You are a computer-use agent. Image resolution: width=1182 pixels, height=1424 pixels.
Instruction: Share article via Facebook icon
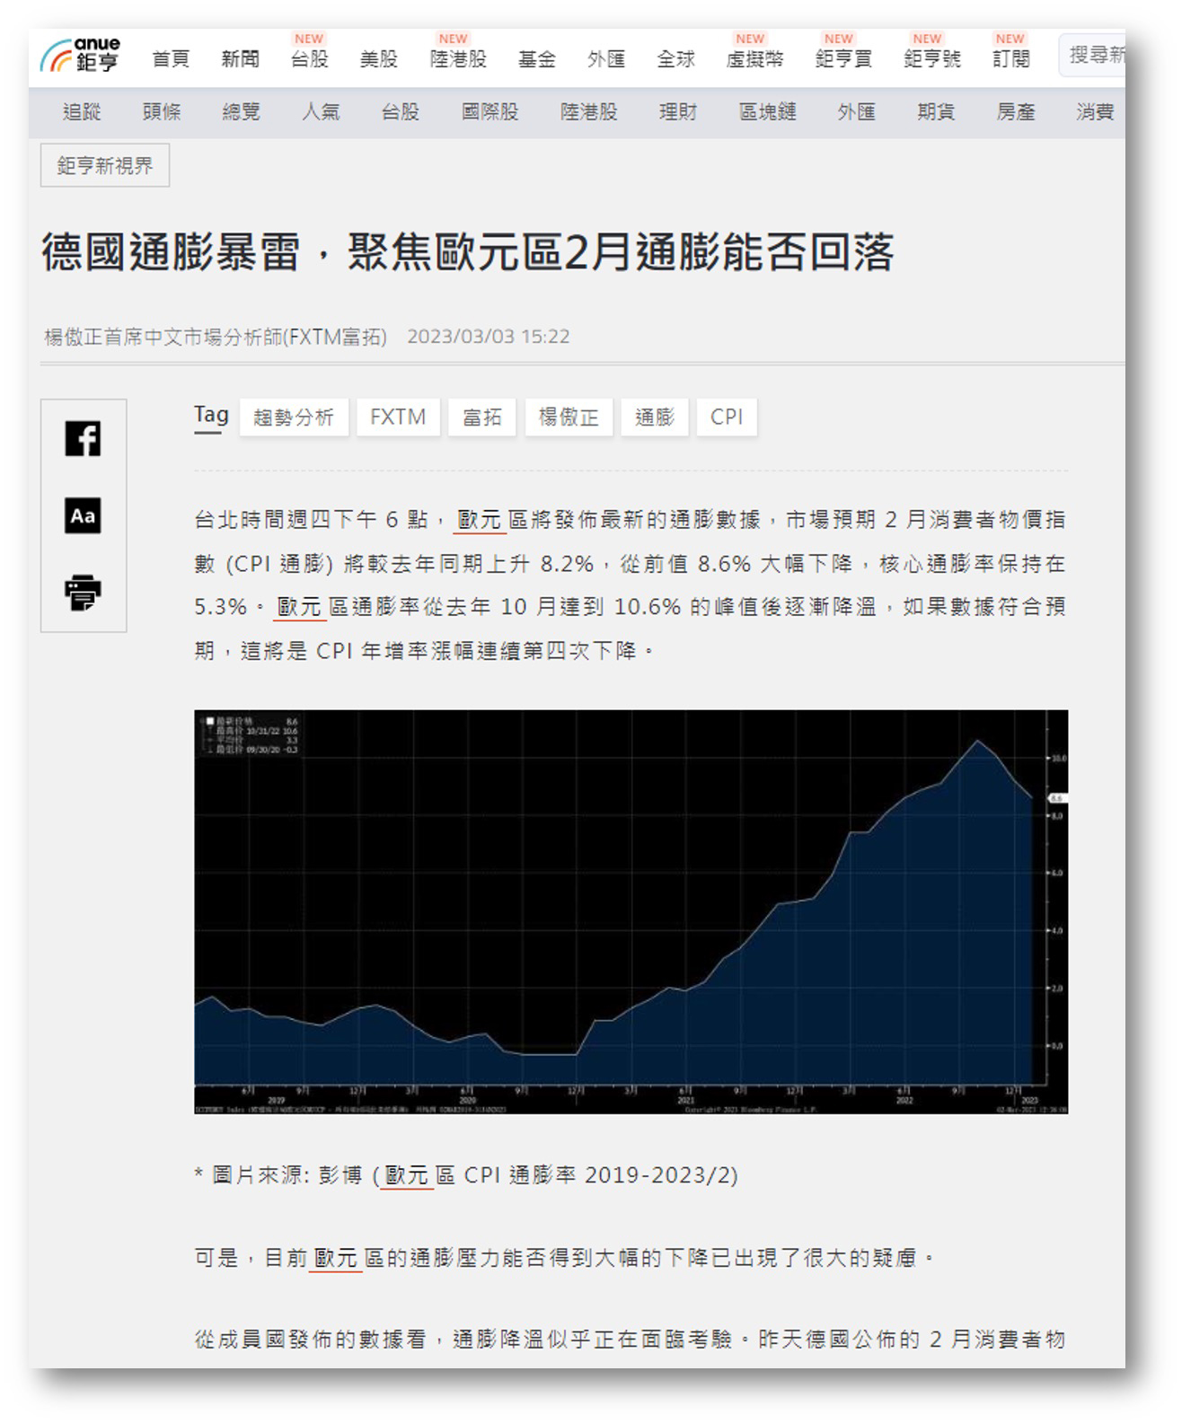coord(83,438)
